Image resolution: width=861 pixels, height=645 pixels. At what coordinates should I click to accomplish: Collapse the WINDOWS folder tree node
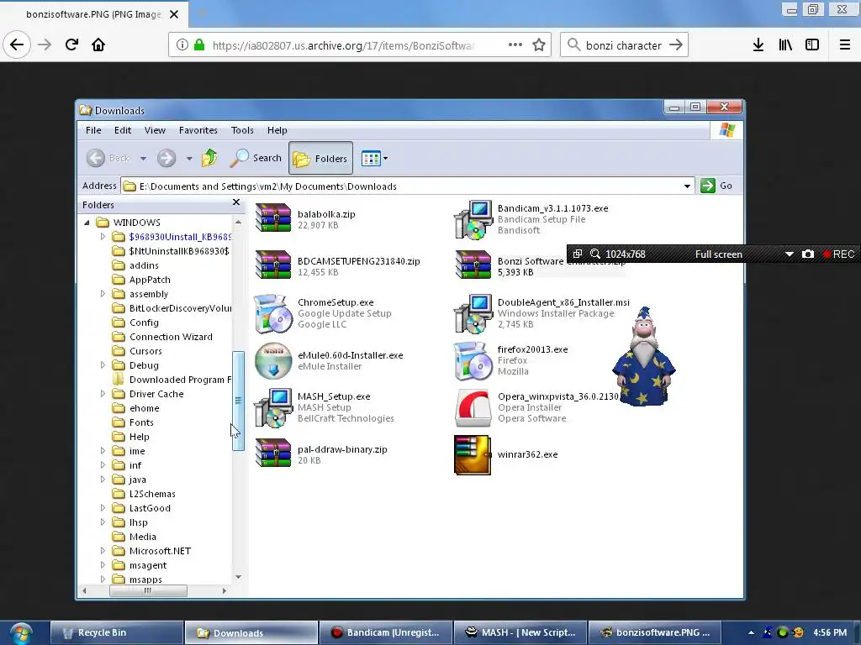coord(87,223)
